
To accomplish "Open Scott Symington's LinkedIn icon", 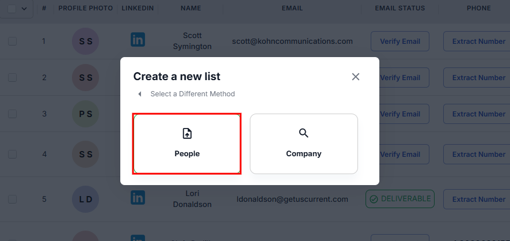I will click(x=138, y=40).
